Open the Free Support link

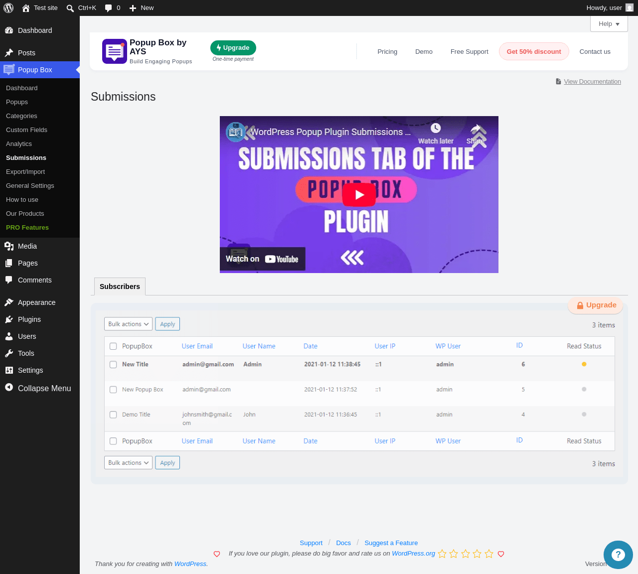[470, 51]
